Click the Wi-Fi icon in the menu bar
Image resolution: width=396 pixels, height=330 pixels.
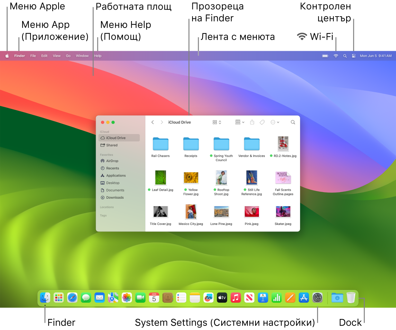tap(336, 56)
